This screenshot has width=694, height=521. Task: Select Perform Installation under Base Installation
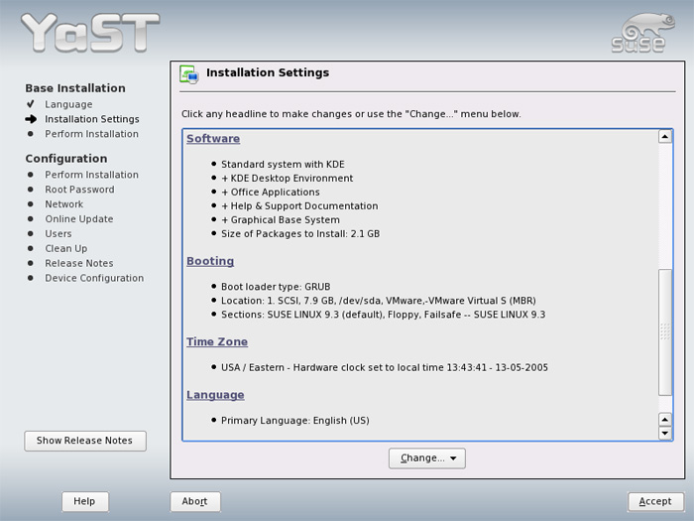[91, 134]
